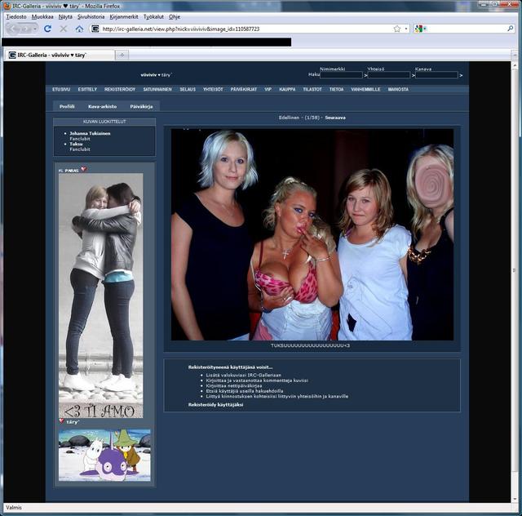Image resolution: width=522 pixels, height=516 pixels.
Task: Open SATUNNAINEN navigation link
Action: pos(157,89)
